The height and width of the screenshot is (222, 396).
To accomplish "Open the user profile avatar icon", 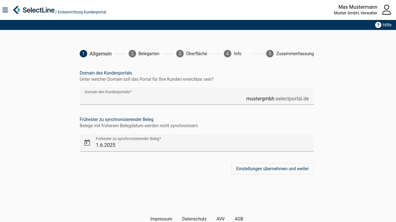I will click(386, 10).
